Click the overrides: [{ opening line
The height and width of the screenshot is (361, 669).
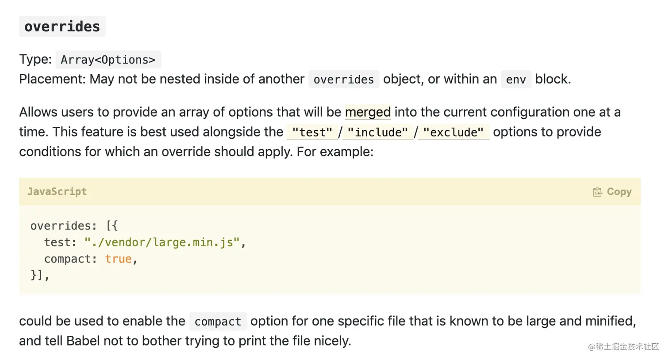click(73, 225)
